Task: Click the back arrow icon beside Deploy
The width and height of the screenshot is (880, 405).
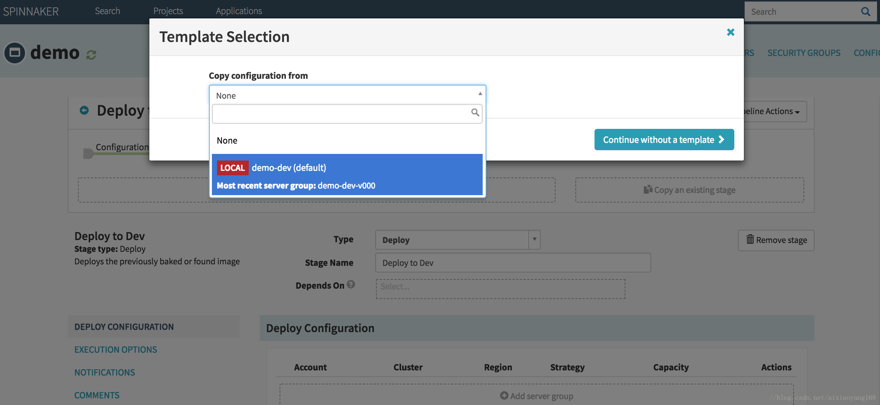Action: (x=84, y=110)
